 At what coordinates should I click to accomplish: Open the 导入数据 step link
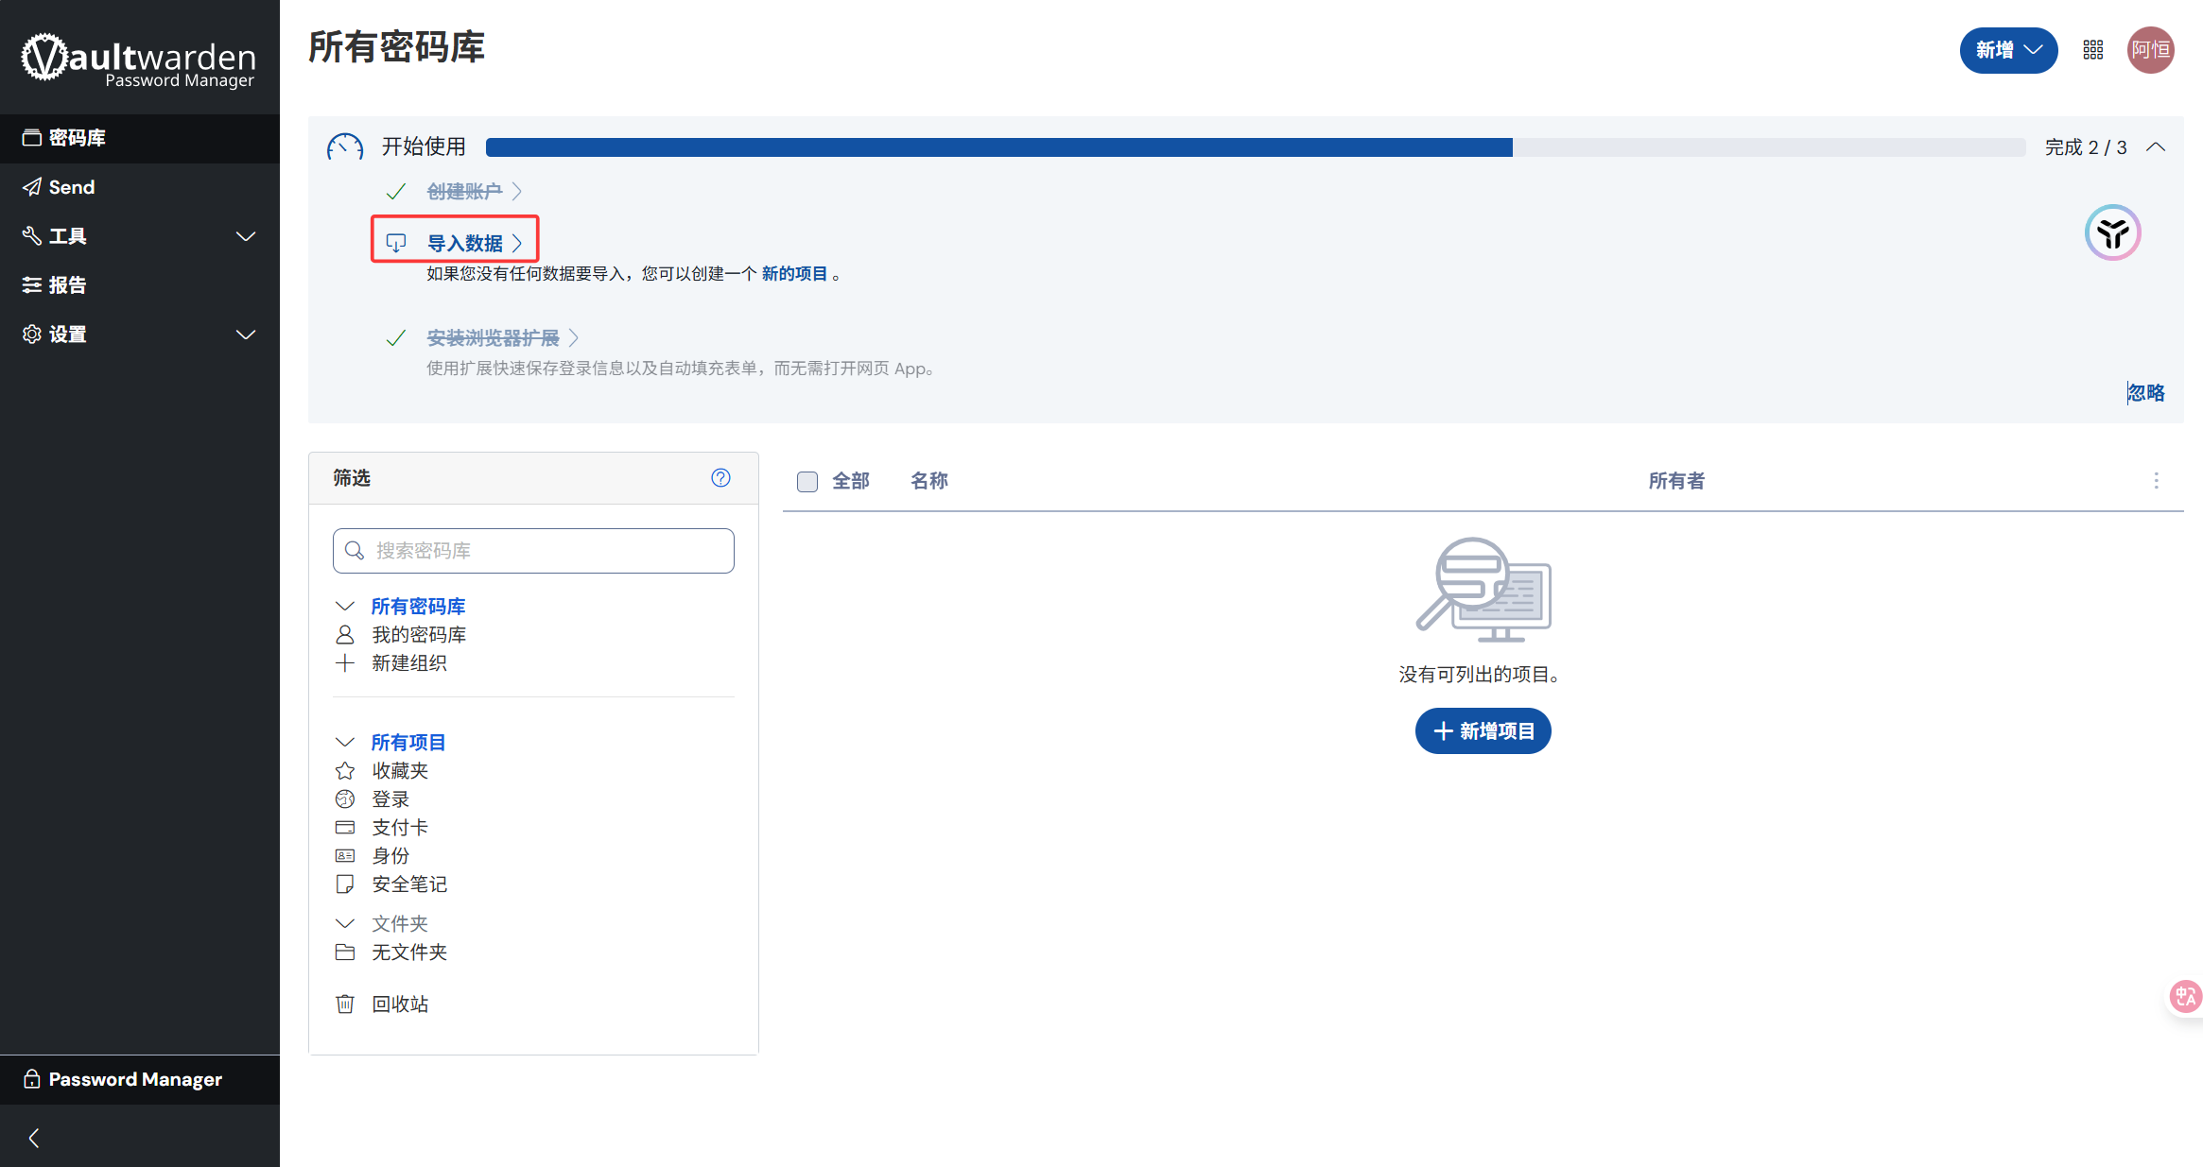point(475,243)
